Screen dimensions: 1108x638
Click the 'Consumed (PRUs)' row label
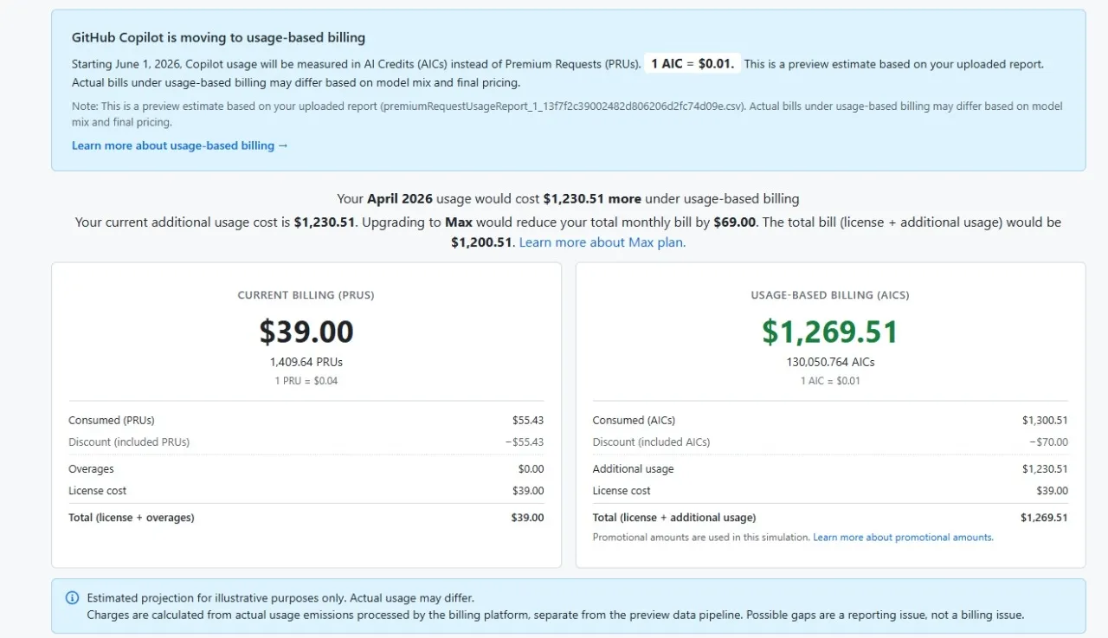pyautogui.click(x=112, y=421)
